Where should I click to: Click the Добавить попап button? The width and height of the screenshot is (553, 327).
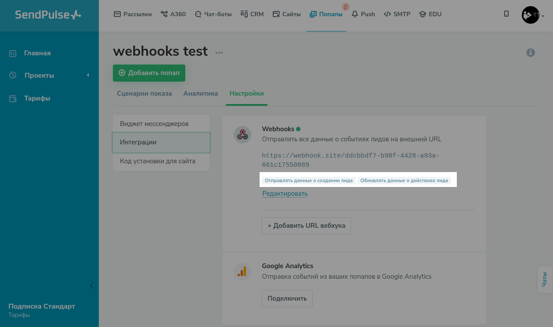(x=149, y=73)
